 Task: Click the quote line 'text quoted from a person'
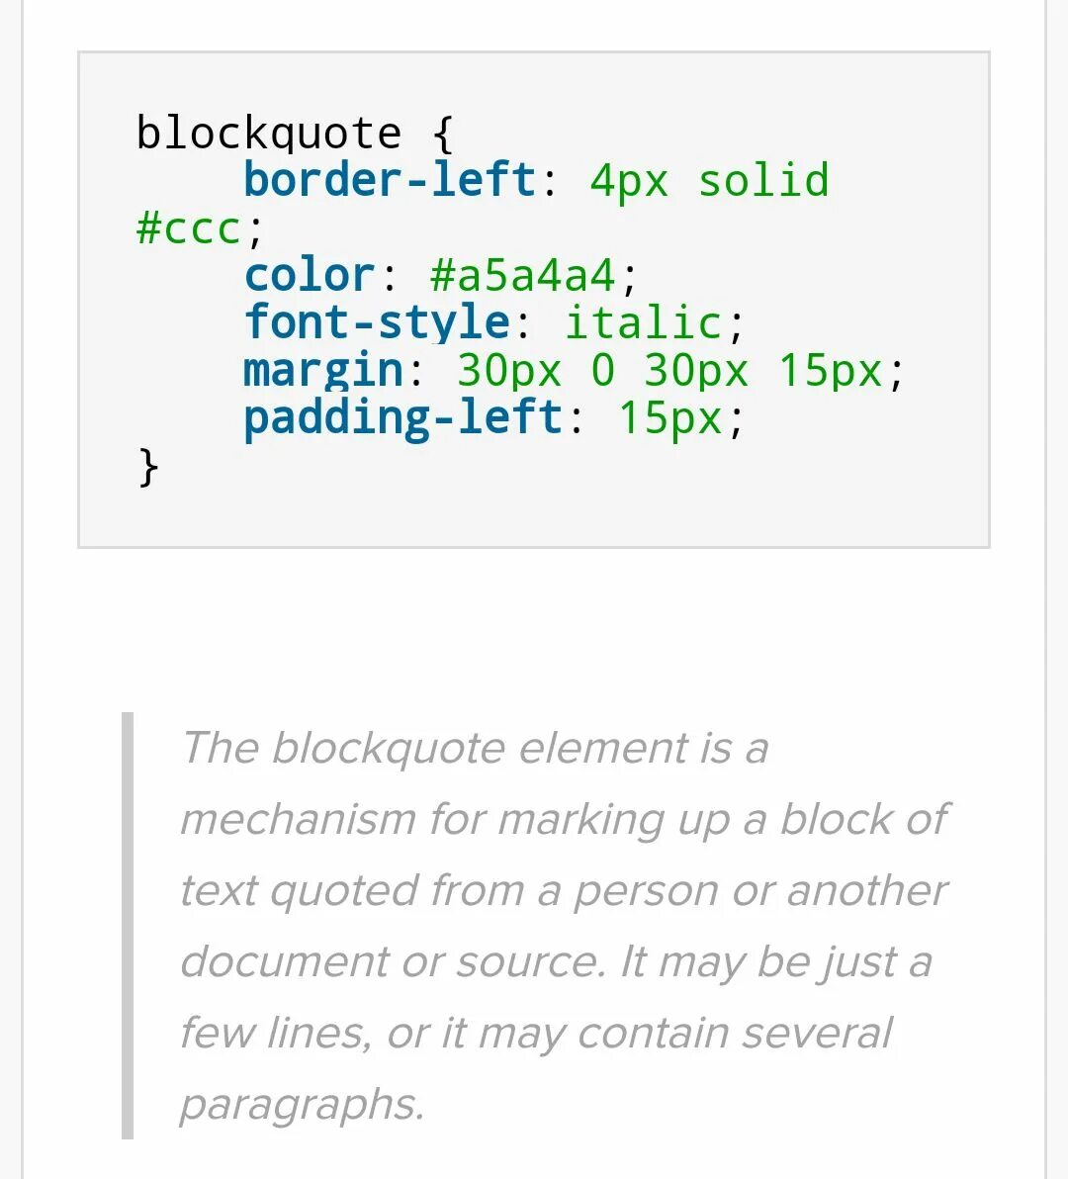tap(564, 891)
